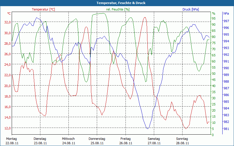Image resolution: width=234 pixels, height=146 pixels.
Task: Click the '28,0' temperature axis value
Action: (8, 43)
